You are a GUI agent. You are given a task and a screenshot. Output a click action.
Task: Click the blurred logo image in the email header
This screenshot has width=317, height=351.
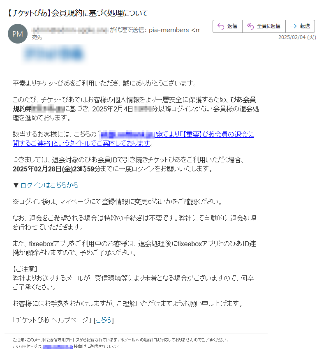point(53,54)
